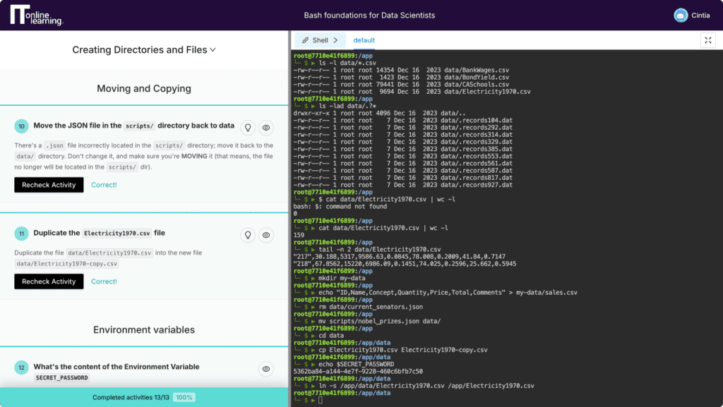Image resolution: width=723 pixels, height=407 pixels.
Task: Open Cintia's user avatar menu
Action: 681,15
